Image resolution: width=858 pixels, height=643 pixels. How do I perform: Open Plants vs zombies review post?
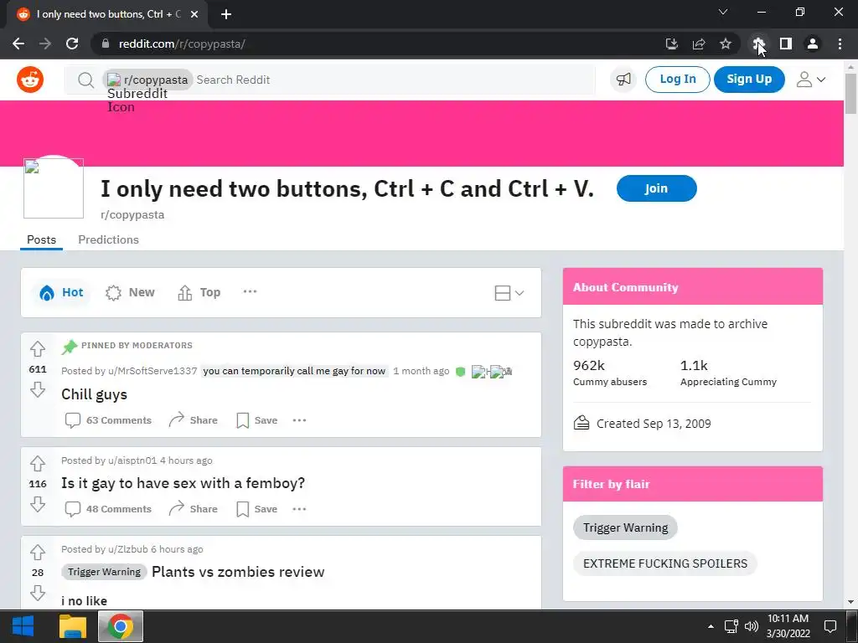(238, 571)
